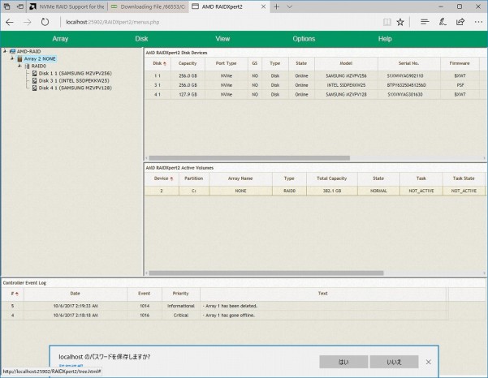Open the Array menu
Screen dimensions: 488x378
click(x=60, y=39)
